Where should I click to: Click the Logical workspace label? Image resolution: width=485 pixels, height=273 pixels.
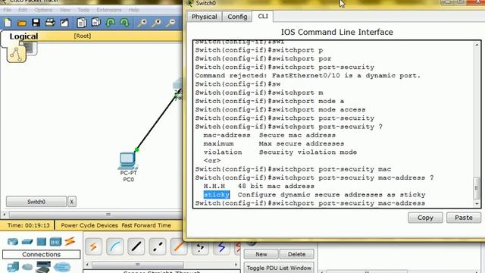[23, 36]
